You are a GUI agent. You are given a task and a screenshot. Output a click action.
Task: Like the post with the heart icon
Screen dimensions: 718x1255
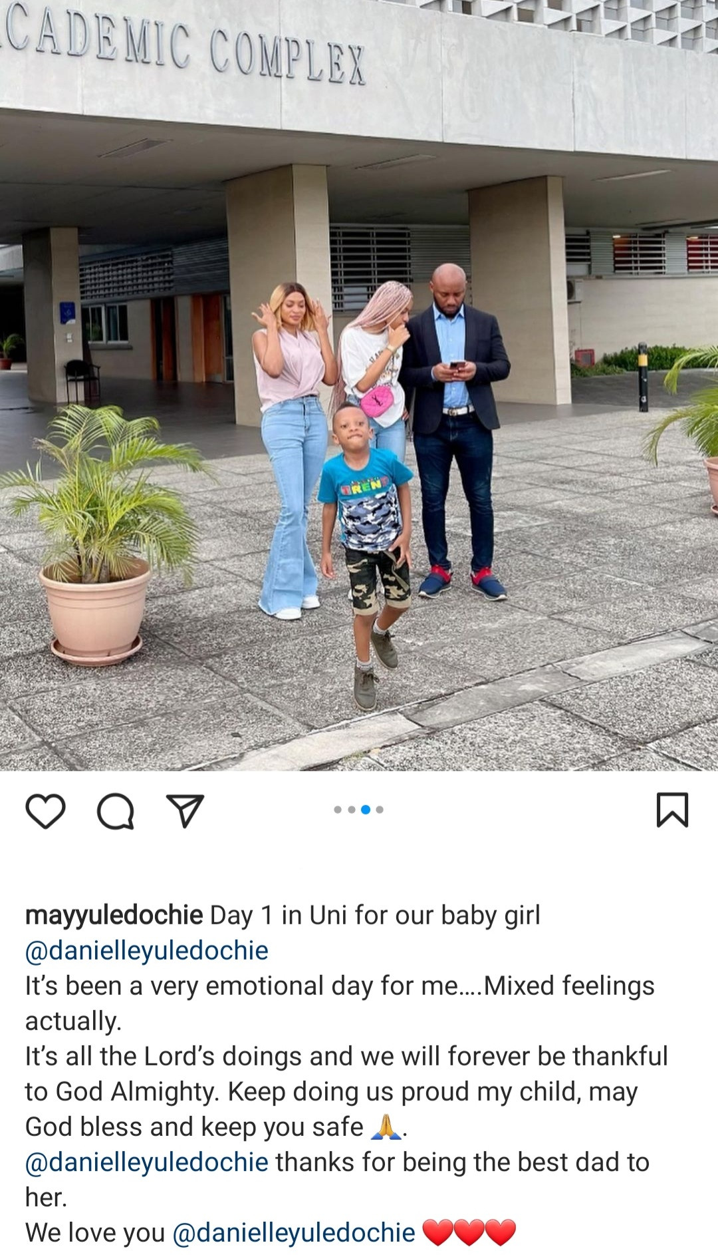click(x=45, y=810)
